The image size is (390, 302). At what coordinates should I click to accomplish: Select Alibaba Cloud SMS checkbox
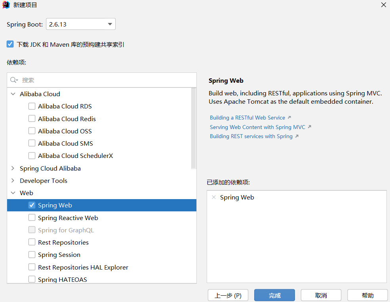pos(32,143)
